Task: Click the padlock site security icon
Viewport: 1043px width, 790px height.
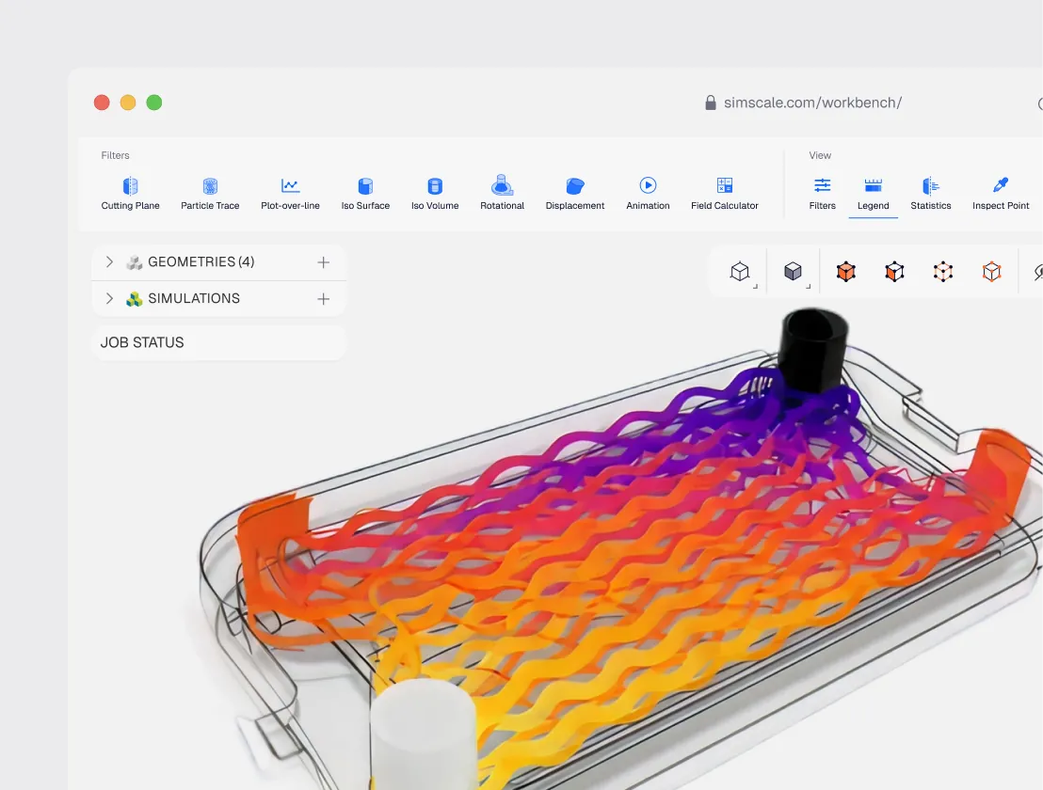Action: (711, 103)
